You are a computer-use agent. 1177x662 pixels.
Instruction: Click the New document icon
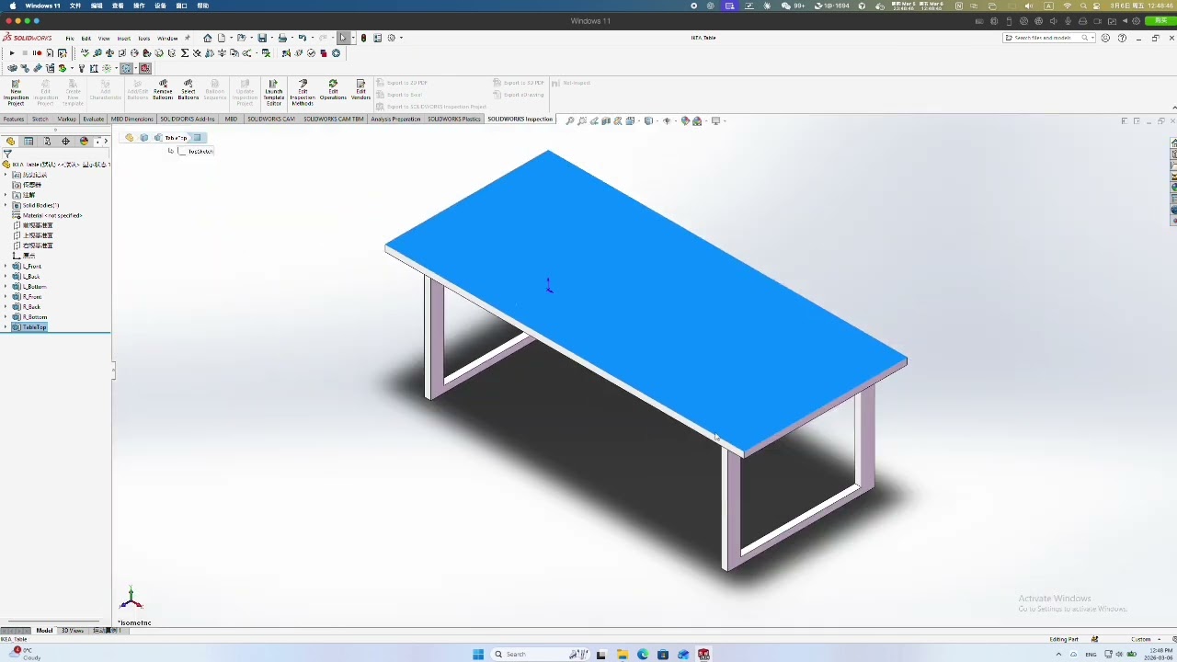pyautogui.click(x=222, y=38)
